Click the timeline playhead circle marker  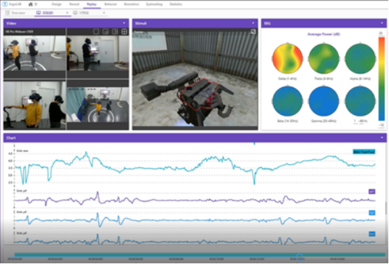click(300, 257)
